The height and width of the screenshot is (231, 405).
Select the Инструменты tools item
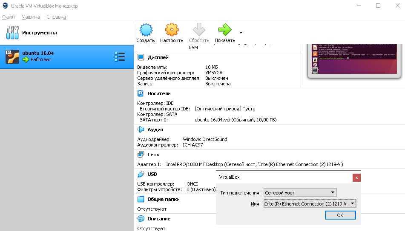[x=39, y=33]
